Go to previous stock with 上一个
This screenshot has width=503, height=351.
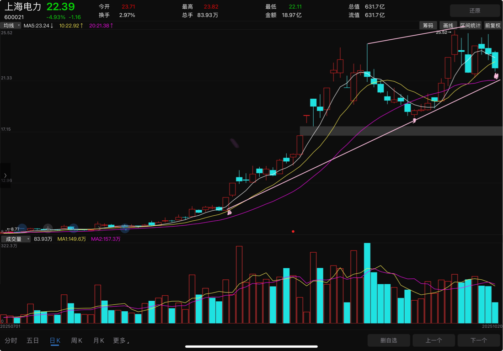click(433, 340)
